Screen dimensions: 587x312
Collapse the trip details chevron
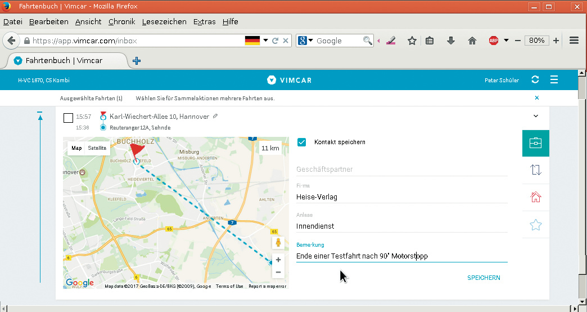point(536,117)
